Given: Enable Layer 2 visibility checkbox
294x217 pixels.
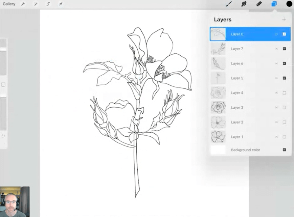Looking at the screenshot, I should pyautogui.click(x=284, y=122).
